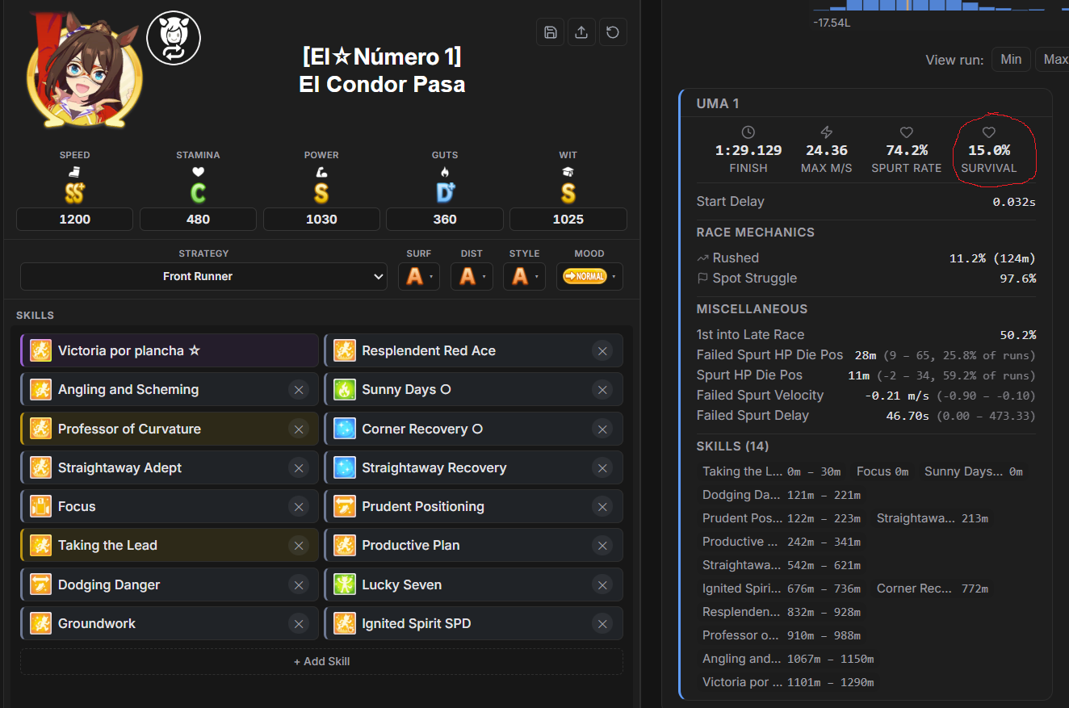Viewport: 1069px width, 708px height.
Task: Click the Failed Spurt HP Die Pos row
Action: pyautogui.click(x=866, y=354)
